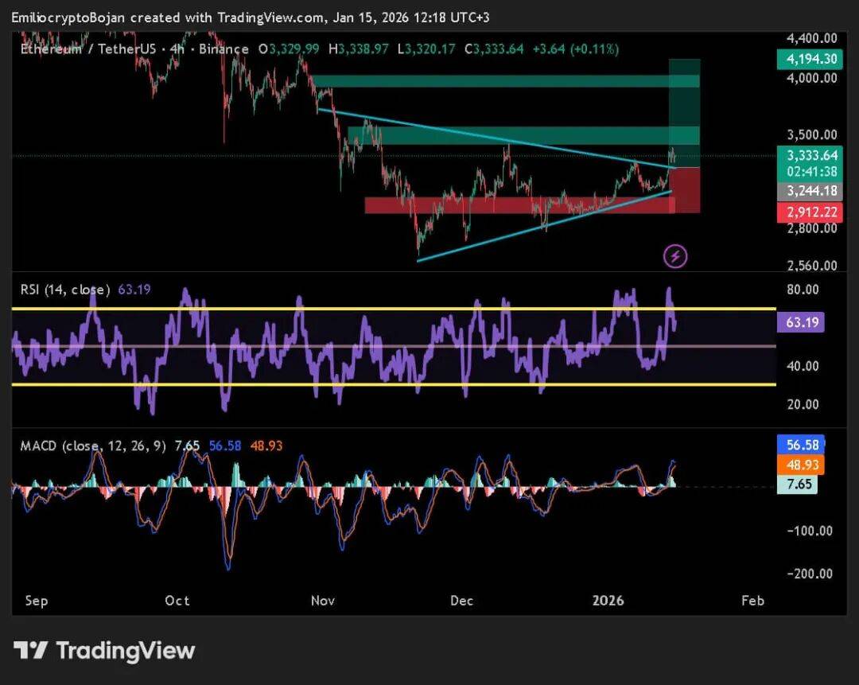Click the Nov label on time axis
The height and width of the screenshot is (685, 859).
323,600
